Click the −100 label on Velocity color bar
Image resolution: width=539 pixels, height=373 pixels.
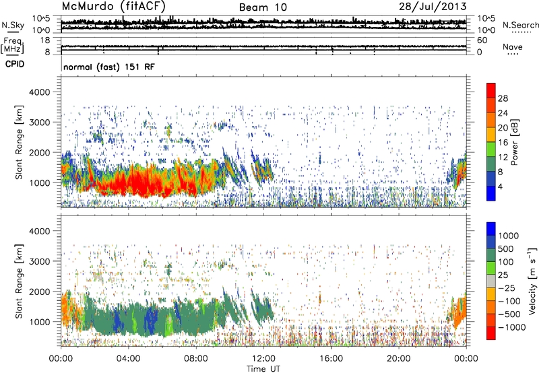[509, 301]
